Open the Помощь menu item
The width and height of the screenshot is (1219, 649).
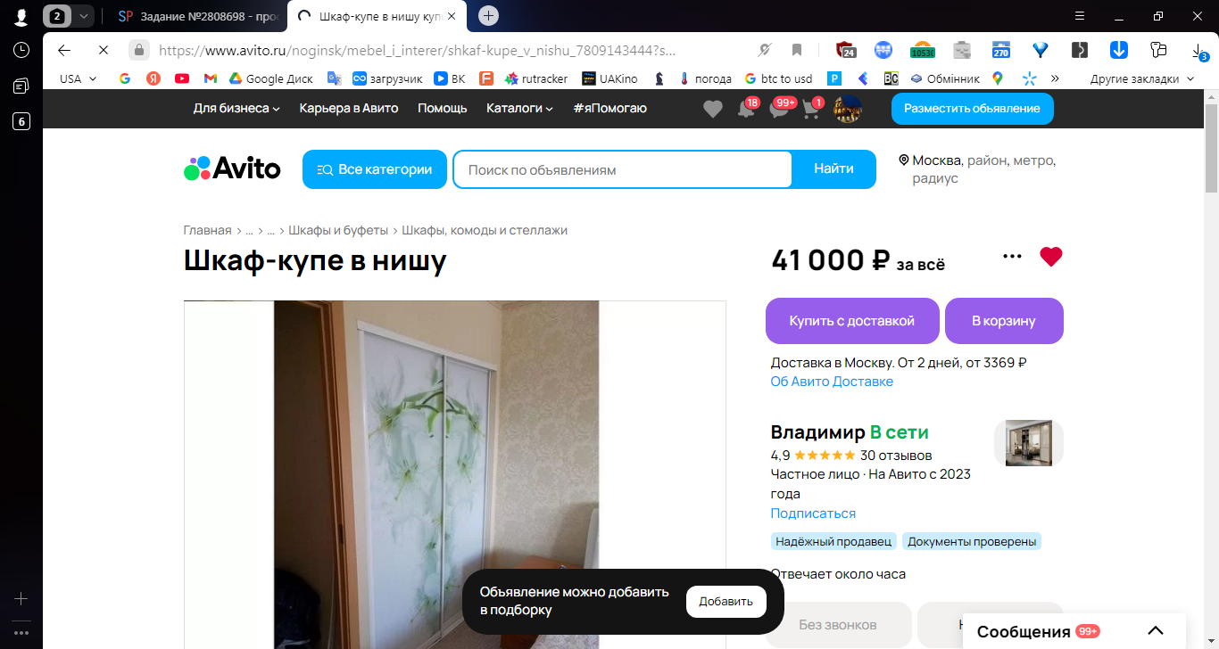pyautogui.click(x=443, y=108)
